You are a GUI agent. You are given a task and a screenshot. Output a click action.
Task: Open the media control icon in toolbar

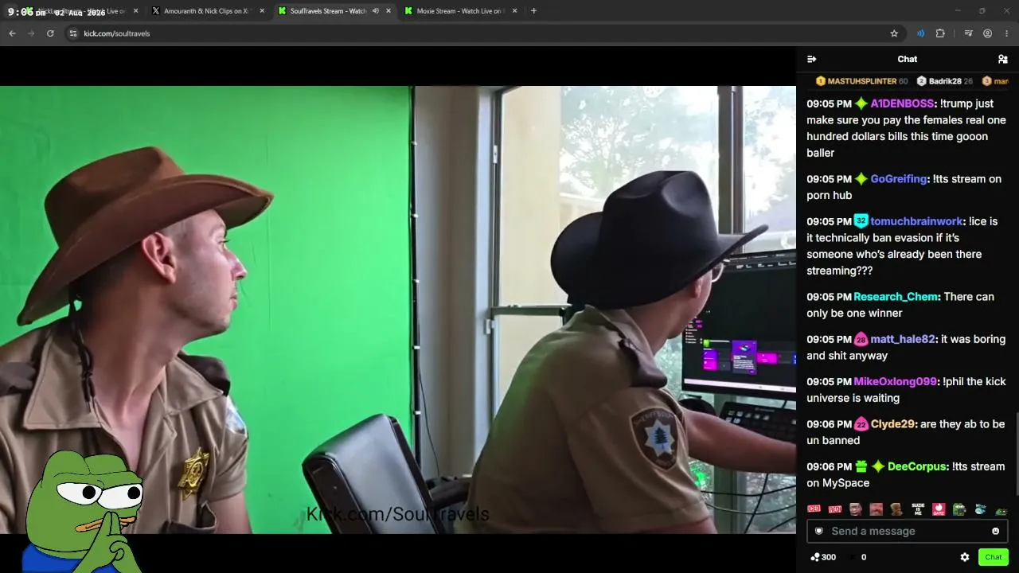coord(968,33)
